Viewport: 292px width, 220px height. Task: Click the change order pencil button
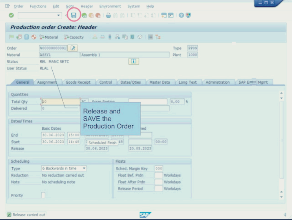click(73, 48)
